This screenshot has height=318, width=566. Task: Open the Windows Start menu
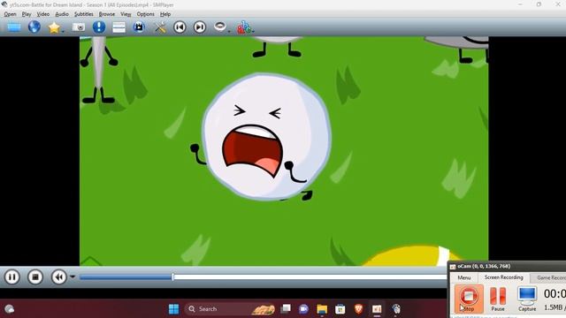[x=174, y=309]
